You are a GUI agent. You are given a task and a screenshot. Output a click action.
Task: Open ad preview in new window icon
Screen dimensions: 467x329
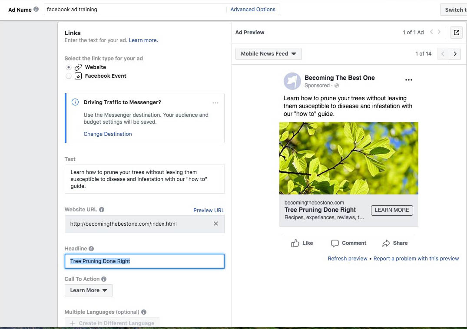tap(456, 33)
